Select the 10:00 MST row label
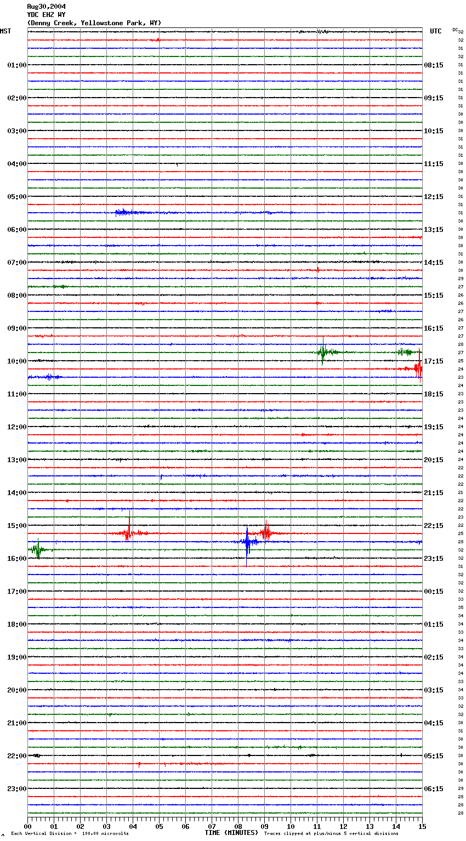 pos(16,361)
